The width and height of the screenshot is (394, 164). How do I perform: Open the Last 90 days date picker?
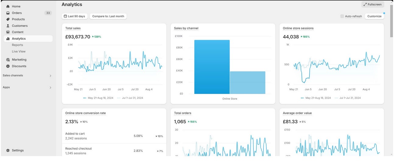75,16
